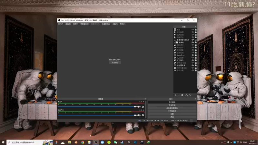Screen dimensions: 258x145
Task: Open 系统声音 channel settings gear
Action: coord(143,115)
